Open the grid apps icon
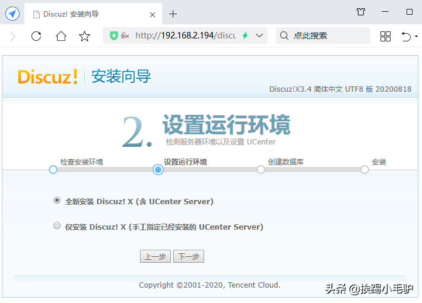Image resolution: width=422 pixels, height=303 pixels. pos(385,36)
